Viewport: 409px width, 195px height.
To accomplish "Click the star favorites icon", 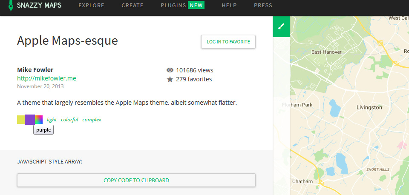I will click(x=170, y=79).
